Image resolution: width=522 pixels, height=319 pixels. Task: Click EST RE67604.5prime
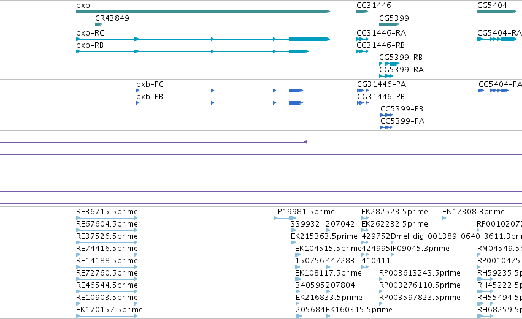pos(107,230)
